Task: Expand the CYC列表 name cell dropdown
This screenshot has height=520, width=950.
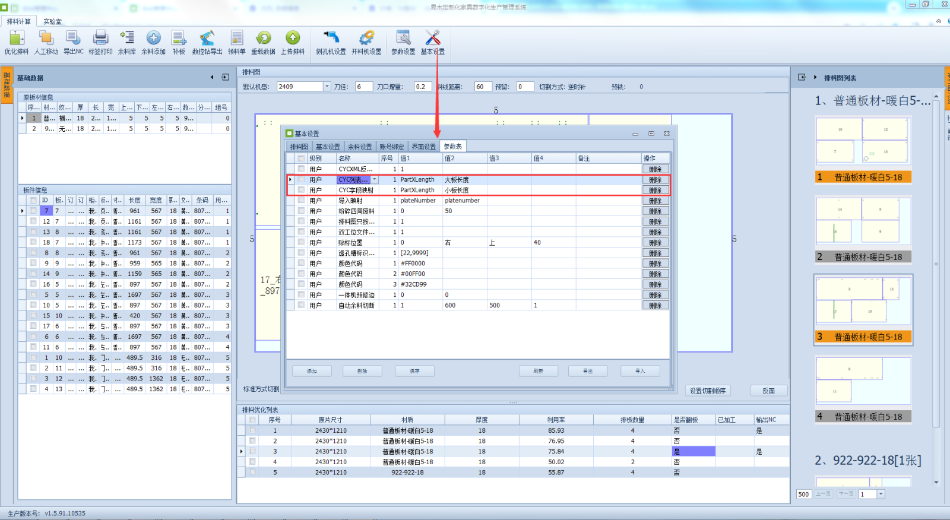Action: (x=374, y=179)
